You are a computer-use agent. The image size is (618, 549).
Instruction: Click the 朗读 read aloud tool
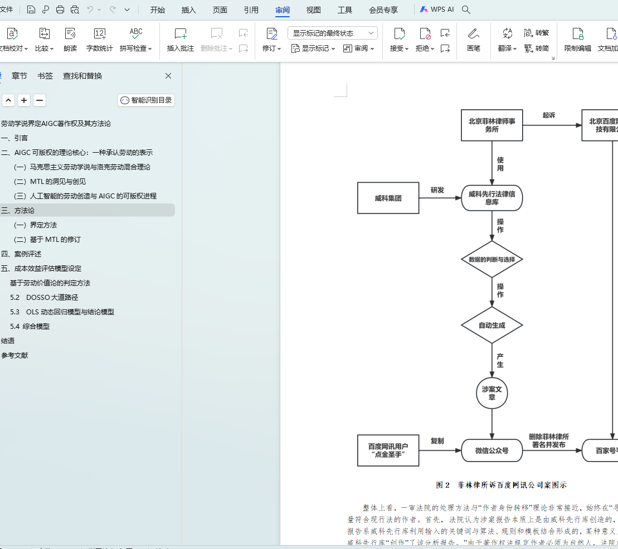click(x=70, y=40)
